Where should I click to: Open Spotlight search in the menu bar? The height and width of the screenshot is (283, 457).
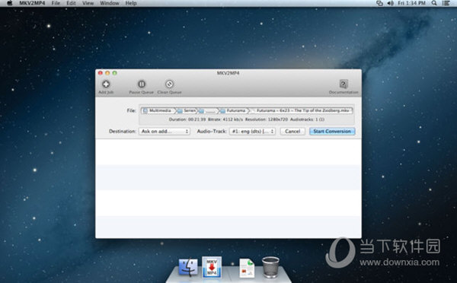tap(434, 3)
